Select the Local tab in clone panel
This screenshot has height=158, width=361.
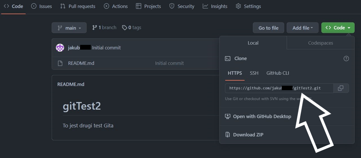pos(253,43)
